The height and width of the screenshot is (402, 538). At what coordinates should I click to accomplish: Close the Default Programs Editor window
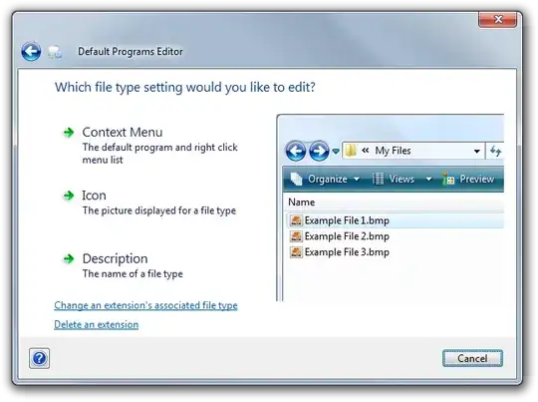pyautogui.click(x=498, y=19)
